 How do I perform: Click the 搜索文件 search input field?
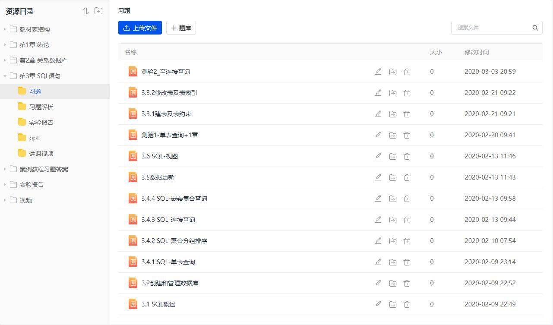[x=491, y=28]
